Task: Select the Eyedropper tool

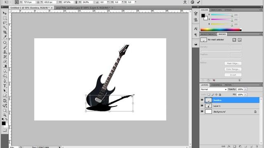Action: (x=5, y=37)
